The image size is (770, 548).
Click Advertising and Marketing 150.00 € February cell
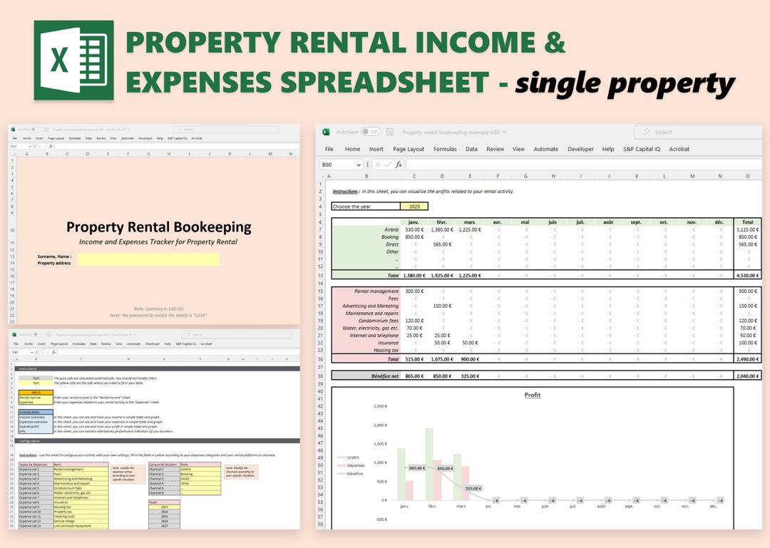[x=441, y=306]
